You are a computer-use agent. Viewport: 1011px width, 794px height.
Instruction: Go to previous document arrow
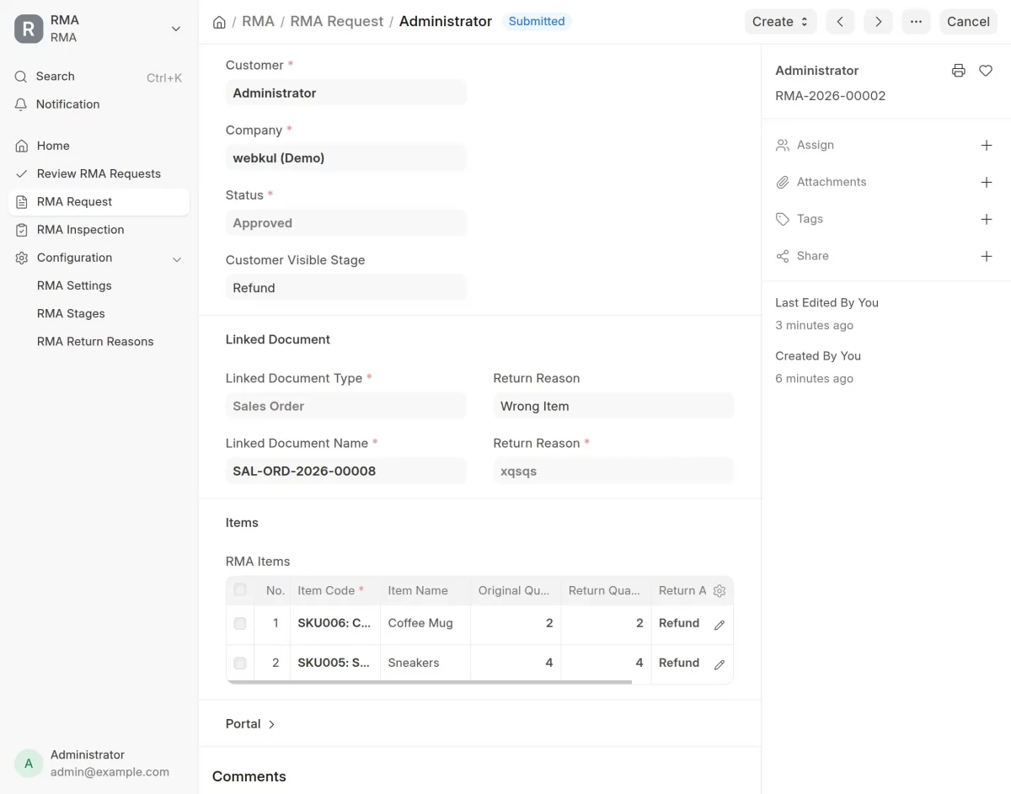(840, 22)
